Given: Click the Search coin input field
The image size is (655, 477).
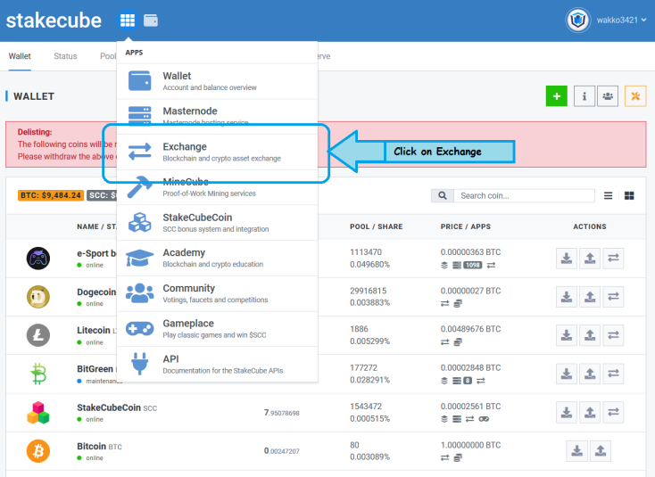Looking at the screenshot, I should (x=524, y=196).
